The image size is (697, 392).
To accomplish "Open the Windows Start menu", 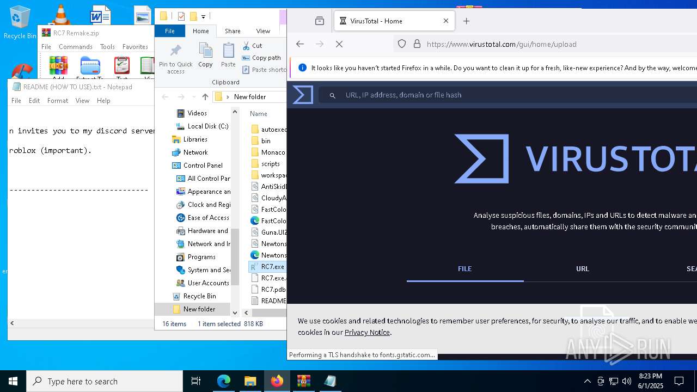I will (x=13, y=381).
